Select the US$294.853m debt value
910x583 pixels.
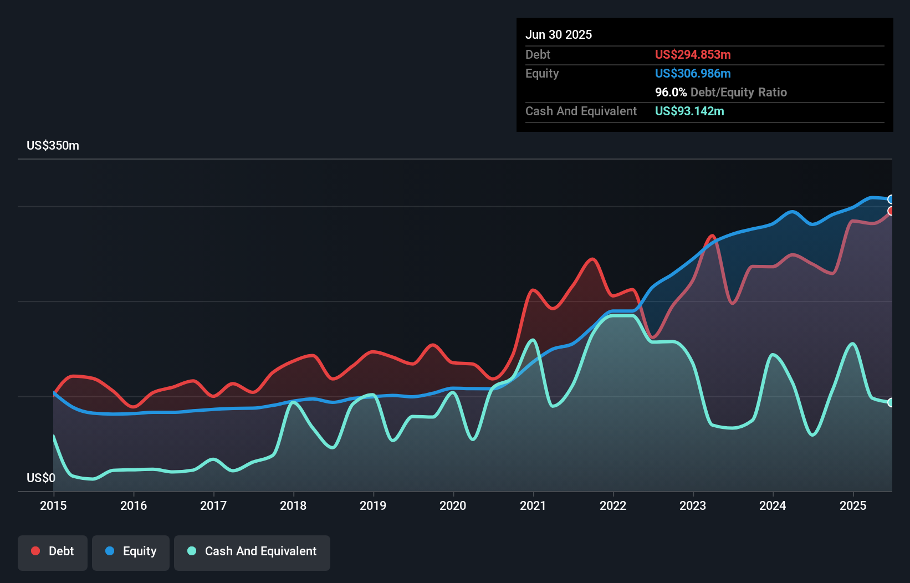pos(693,55)
